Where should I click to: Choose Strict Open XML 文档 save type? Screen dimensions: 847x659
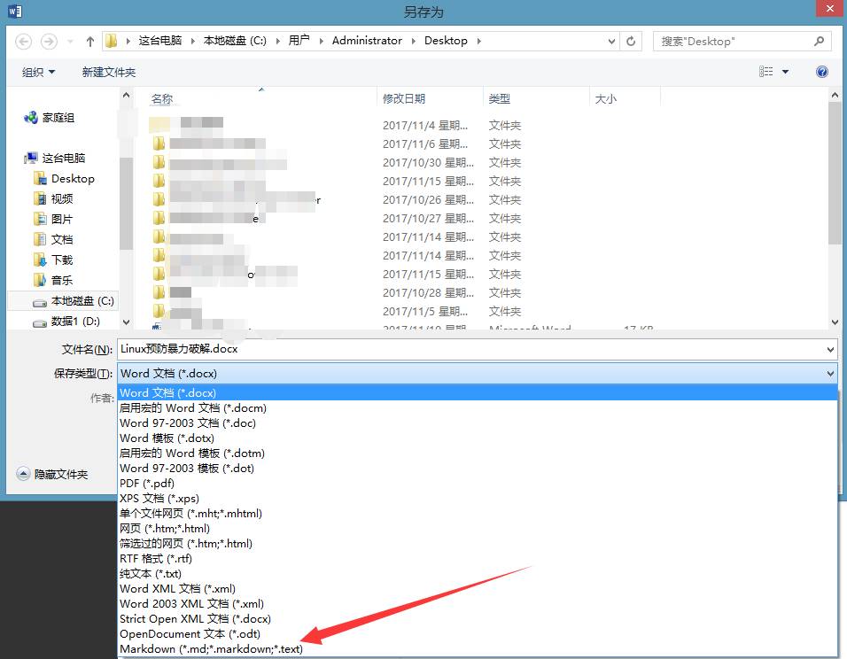pos(478,619)
